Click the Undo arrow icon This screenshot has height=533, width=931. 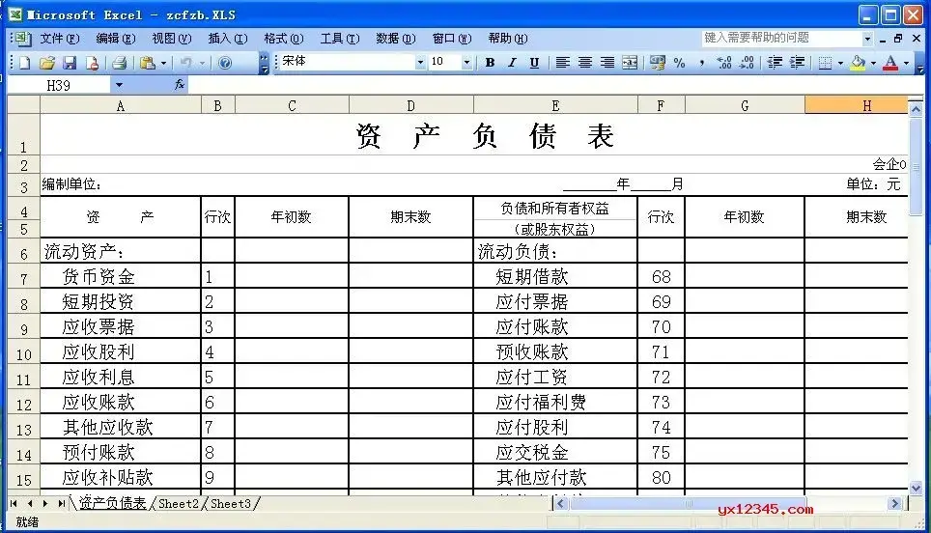[185, 63]
